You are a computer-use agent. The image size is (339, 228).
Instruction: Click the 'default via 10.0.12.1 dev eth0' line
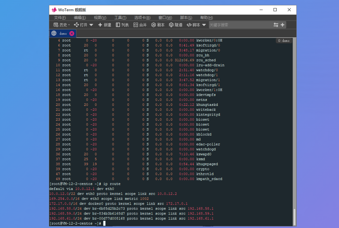(82, 189)
